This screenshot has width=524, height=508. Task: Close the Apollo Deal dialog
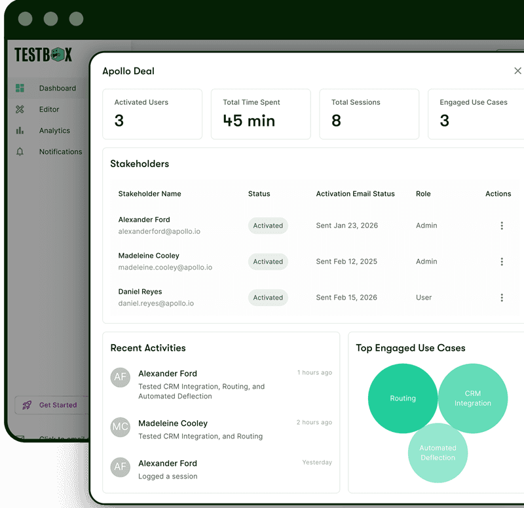click(x=517, y=71)
